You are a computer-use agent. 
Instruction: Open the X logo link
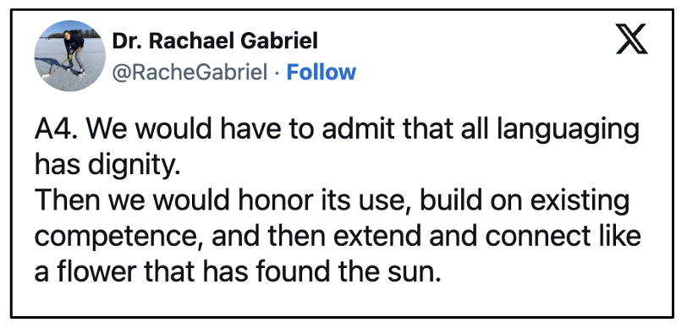coord(631,39)
